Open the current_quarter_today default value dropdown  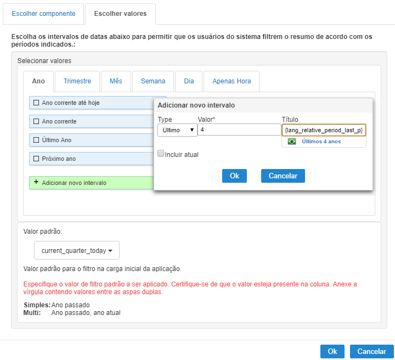(x=77, y=250)
